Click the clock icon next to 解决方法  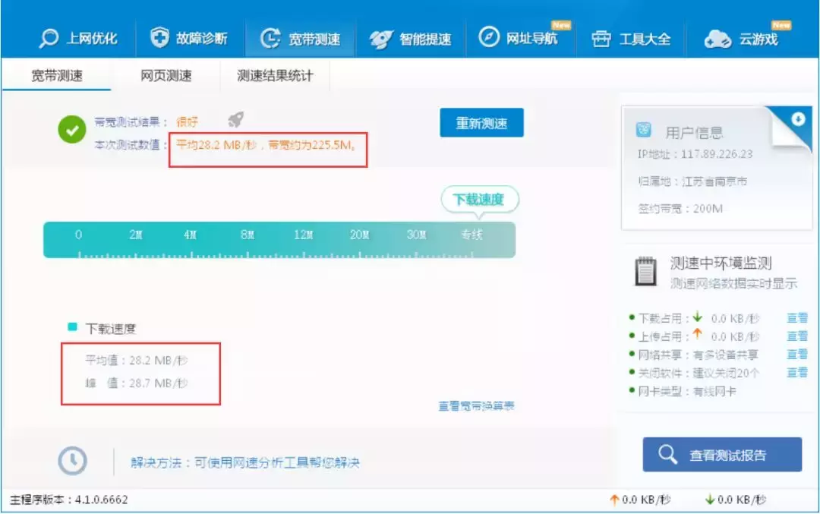click(x=71, y=461)
